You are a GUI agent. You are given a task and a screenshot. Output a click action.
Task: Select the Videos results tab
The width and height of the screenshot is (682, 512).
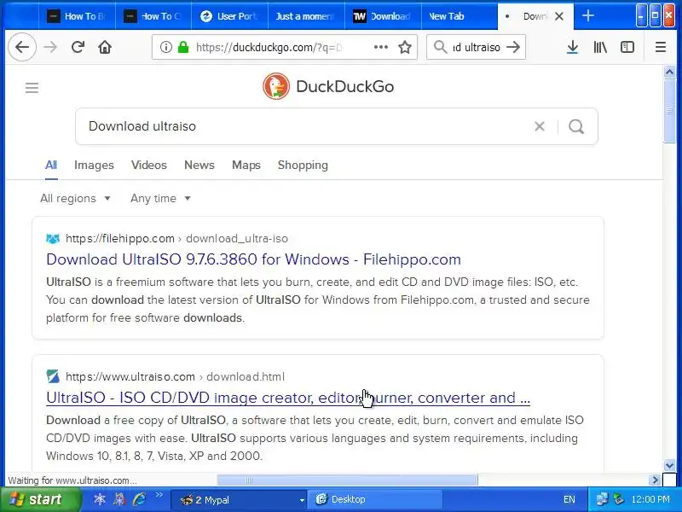click(x=148, y=165)
